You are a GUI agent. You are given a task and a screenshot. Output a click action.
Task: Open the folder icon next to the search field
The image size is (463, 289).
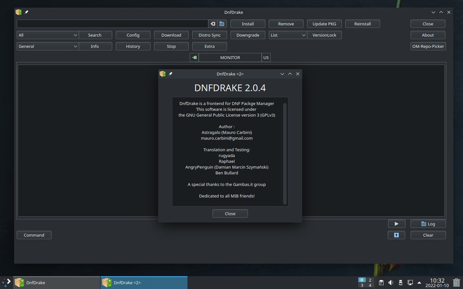point(222,24)
